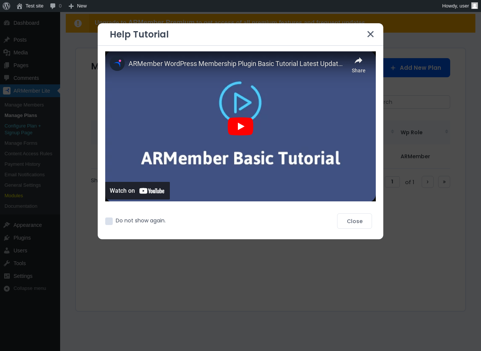Open comments bubble in admin bar
Image resolution: width=481 pixels, height=351 pixels.
(x=56, y=6)
